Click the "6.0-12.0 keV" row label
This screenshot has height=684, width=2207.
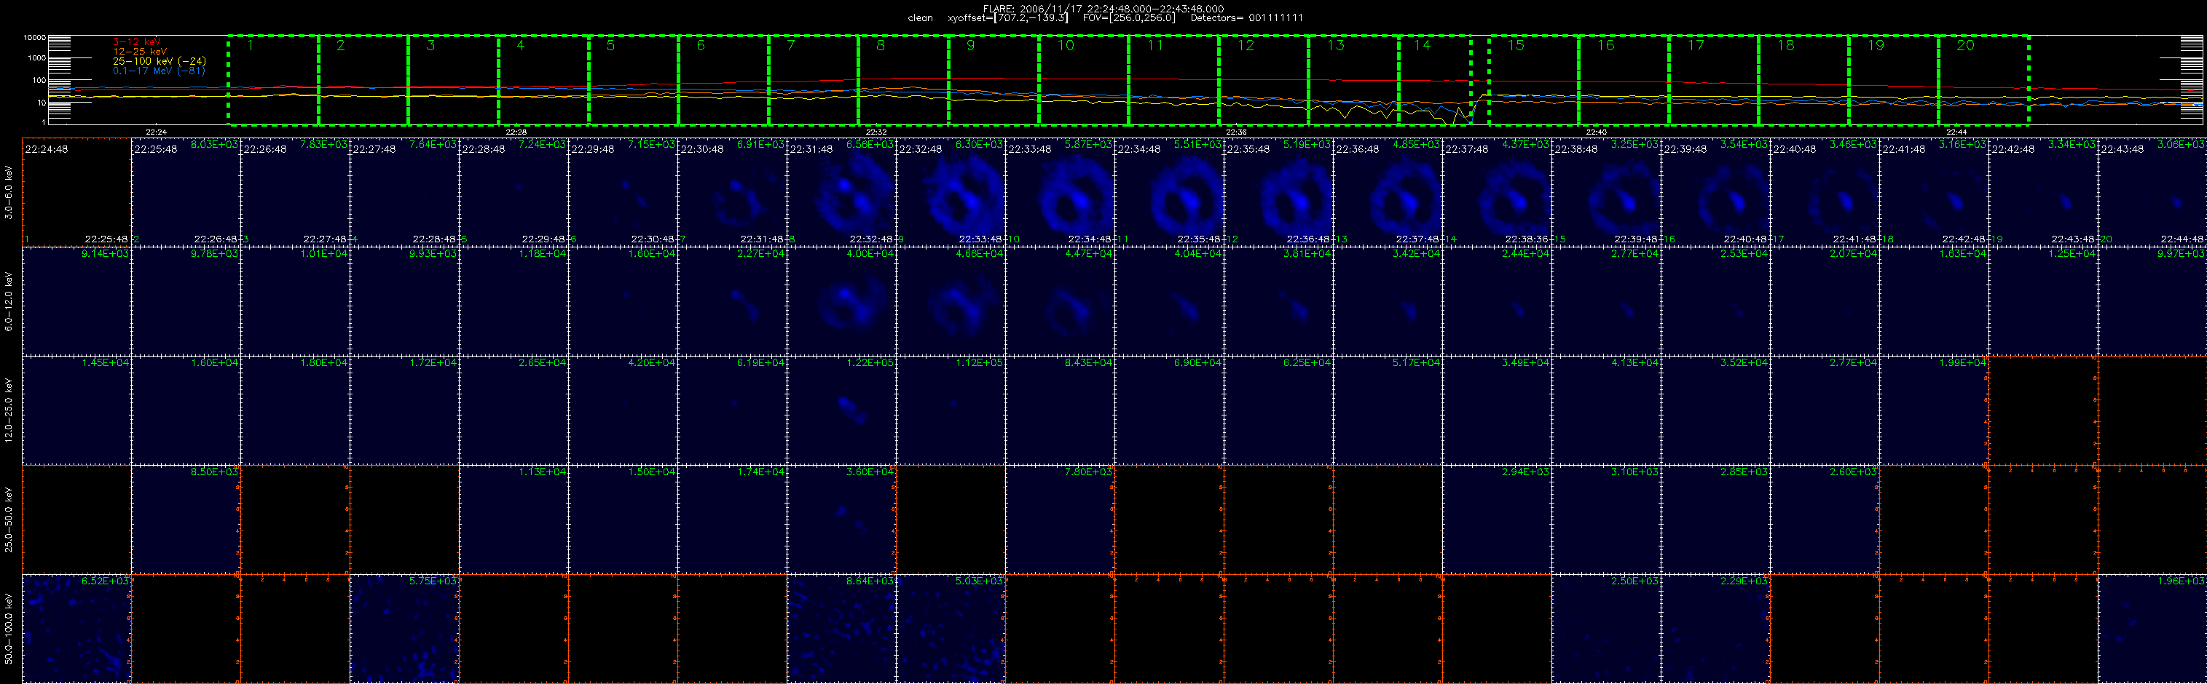[9, 301]
